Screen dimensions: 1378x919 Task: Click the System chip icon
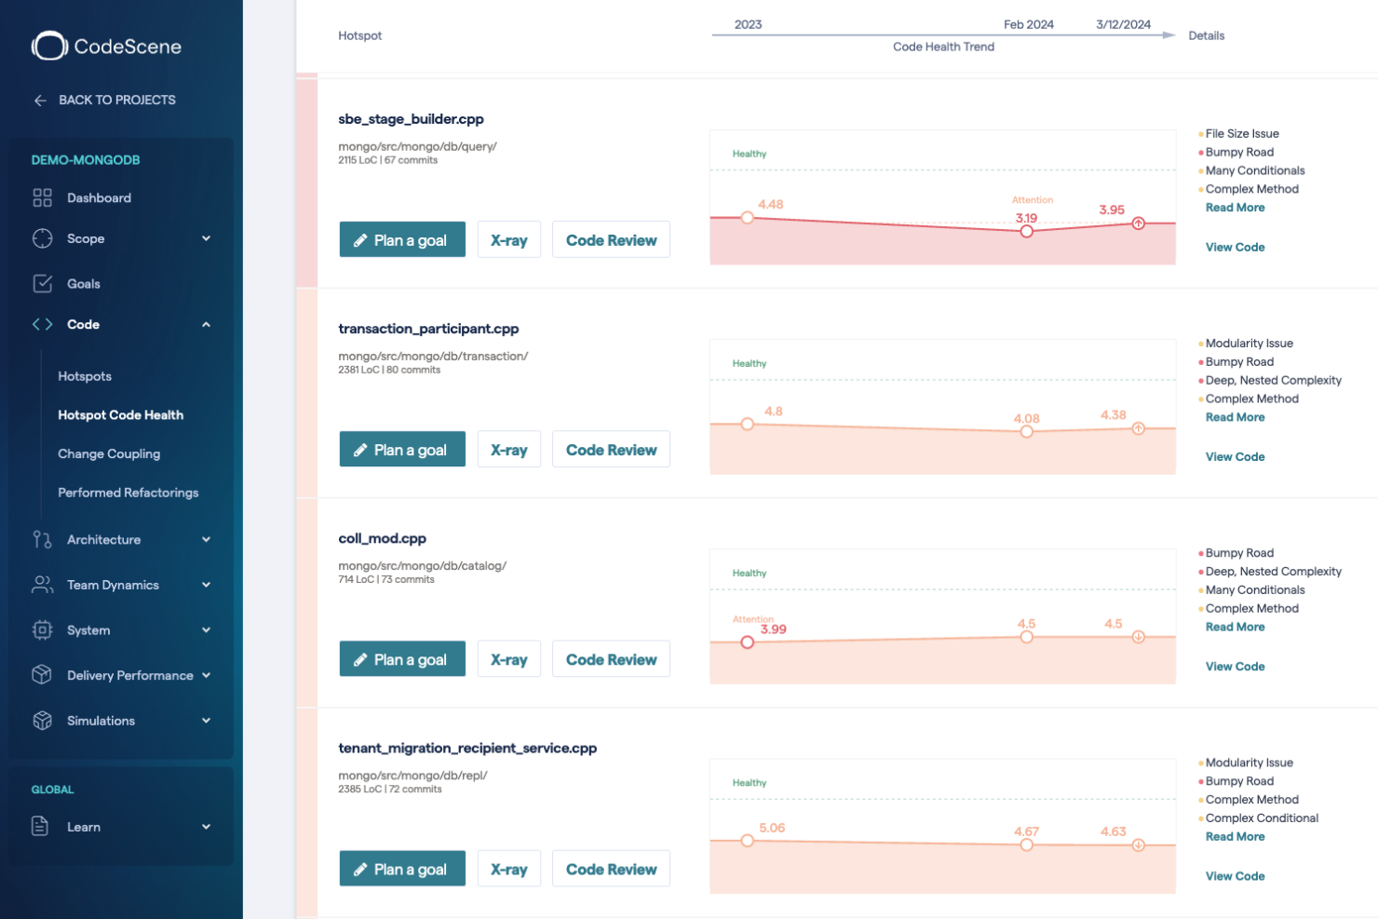41,630
